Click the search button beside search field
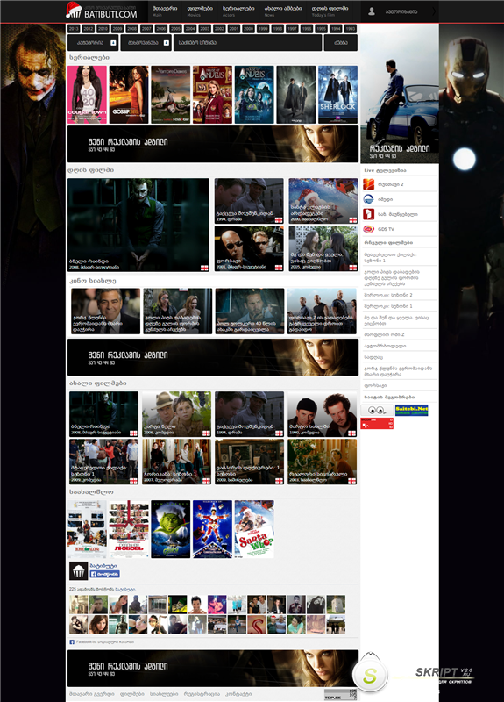The width and height of the screenshot is (504, 702). pyautogui.click(x=341, y=43)
